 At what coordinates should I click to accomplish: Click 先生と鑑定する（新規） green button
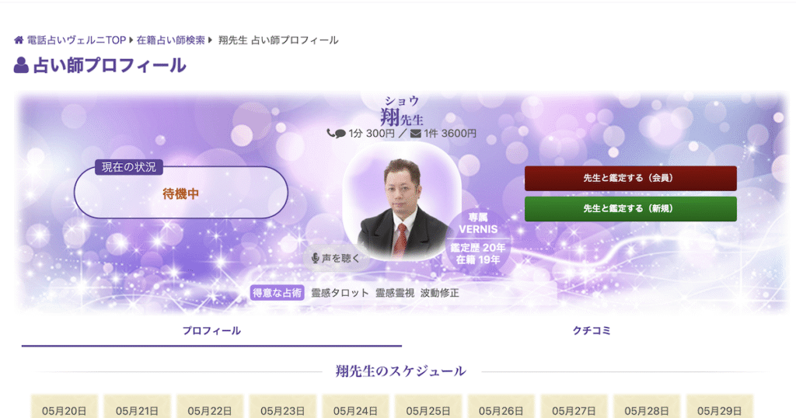click(x=630, y=208)
